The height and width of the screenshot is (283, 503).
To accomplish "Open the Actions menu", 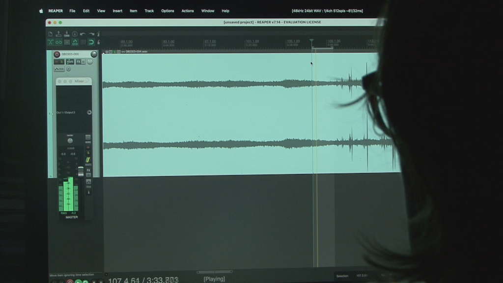I will click(x=188, y=11).
